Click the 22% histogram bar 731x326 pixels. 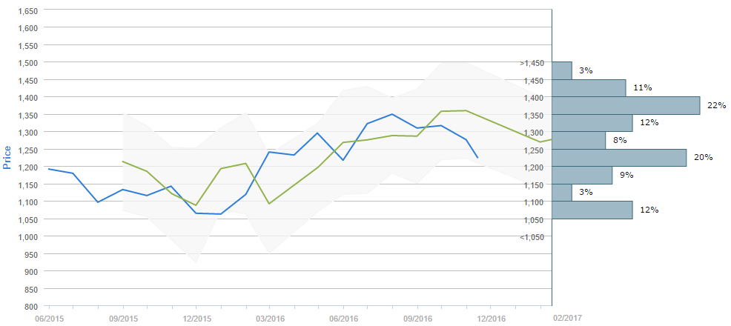626,106
